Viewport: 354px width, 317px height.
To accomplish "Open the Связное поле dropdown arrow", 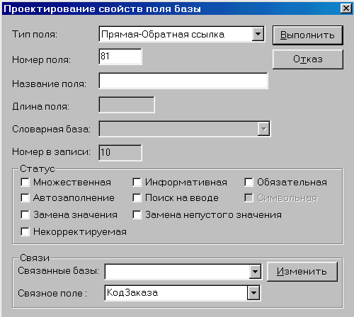I will 253,293.
